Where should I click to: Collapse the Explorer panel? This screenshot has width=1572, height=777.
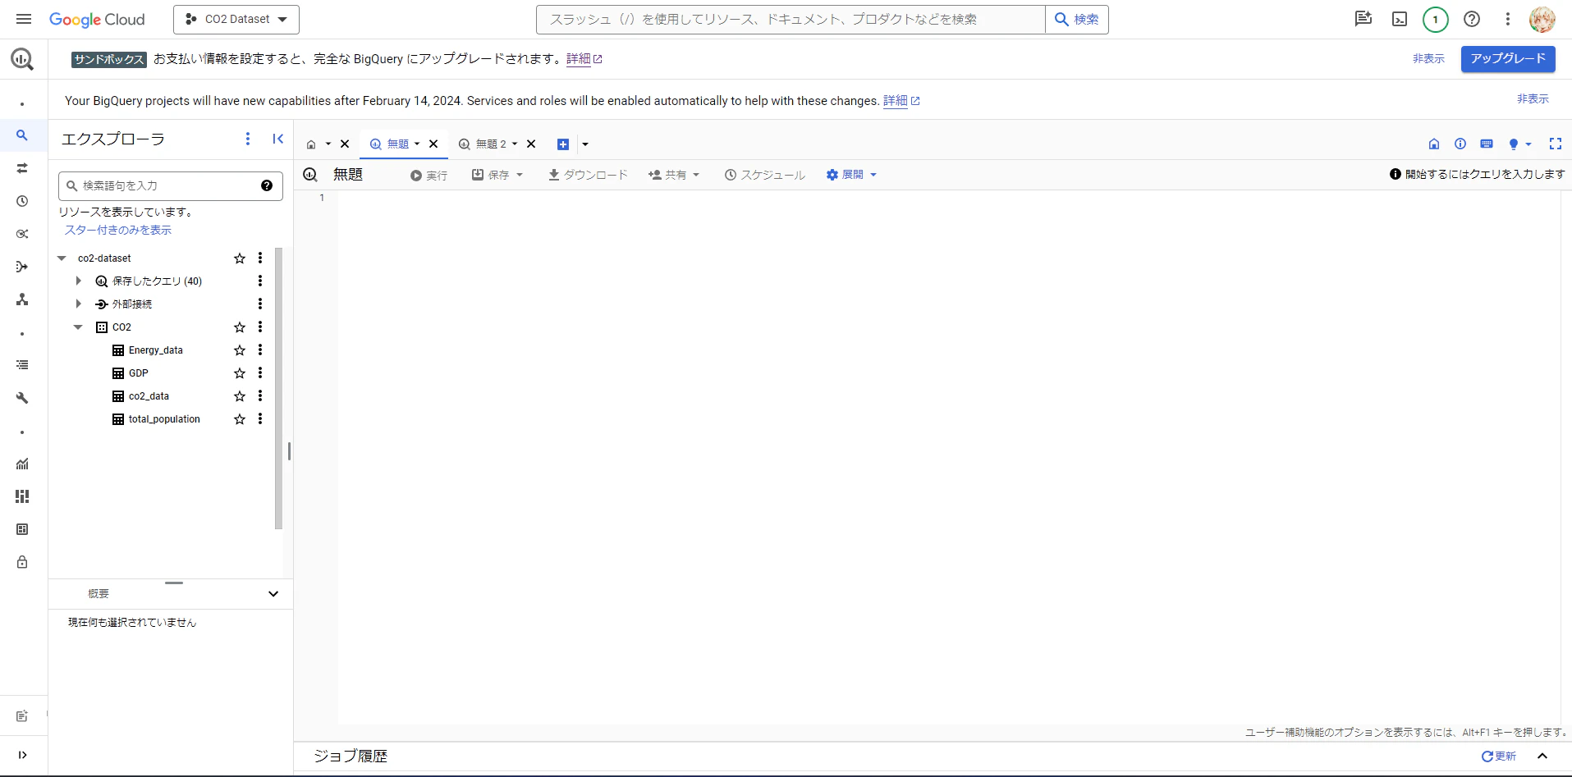pos(278,139)
